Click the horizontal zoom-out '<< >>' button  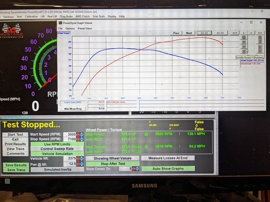click(x=220, y=33)
